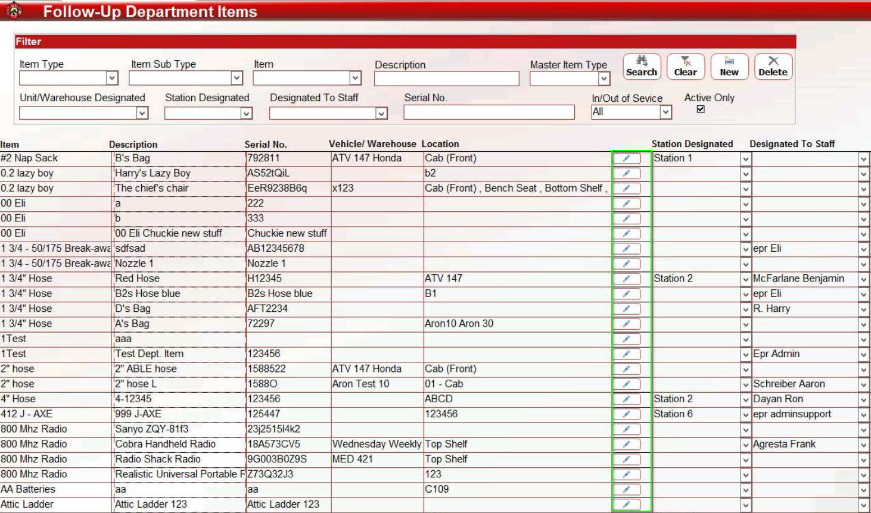Edit the 2" ABLE hose row
The image size is (871, 513).
pos(626,369)
